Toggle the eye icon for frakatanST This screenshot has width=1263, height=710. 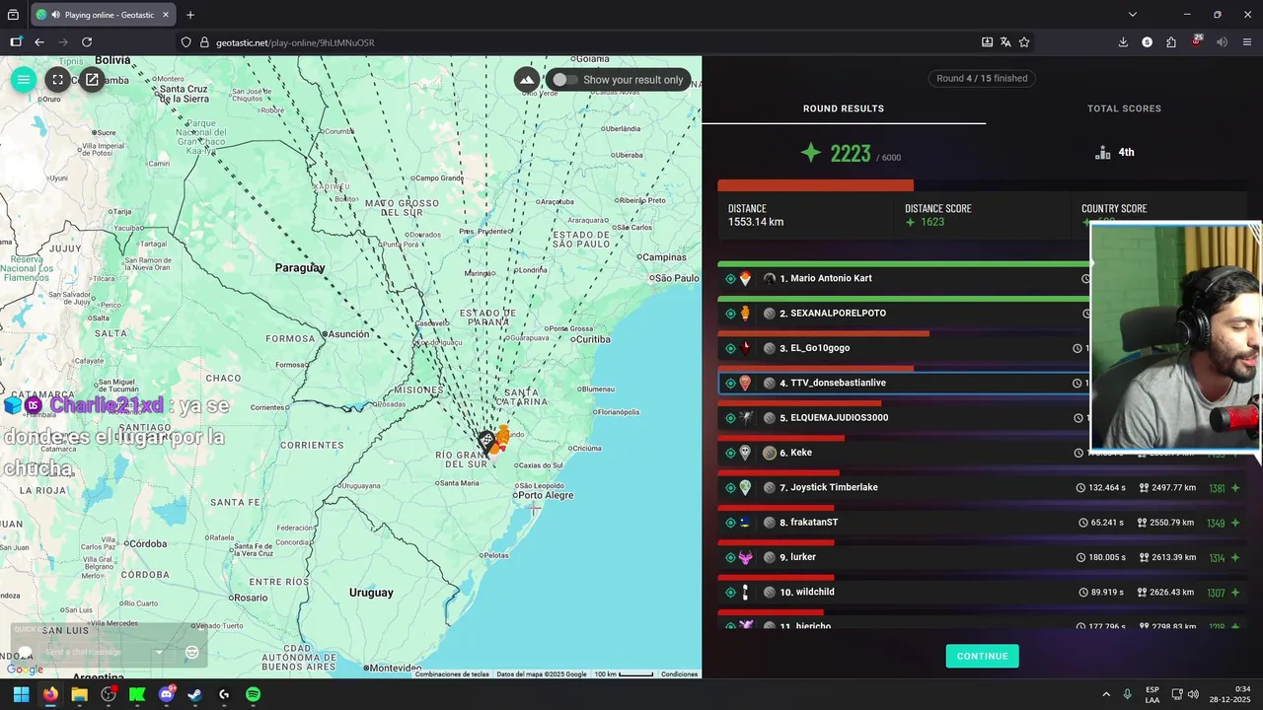pos(730,523)
